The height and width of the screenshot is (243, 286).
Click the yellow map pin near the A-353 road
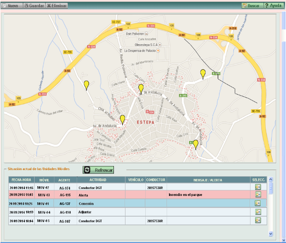[x=203, y=73]
